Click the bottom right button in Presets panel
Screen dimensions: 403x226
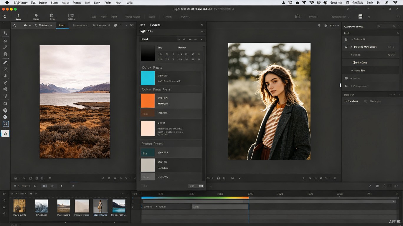point(201,186)
